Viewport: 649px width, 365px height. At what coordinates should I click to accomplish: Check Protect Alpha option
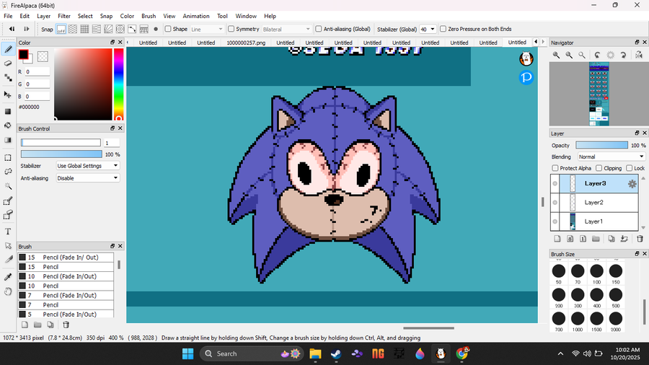point(555,168)
